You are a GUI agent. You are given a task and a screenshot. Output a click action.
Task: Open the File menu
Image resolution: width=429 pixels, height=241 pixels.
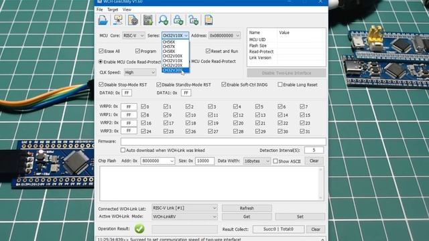(100, 9)
